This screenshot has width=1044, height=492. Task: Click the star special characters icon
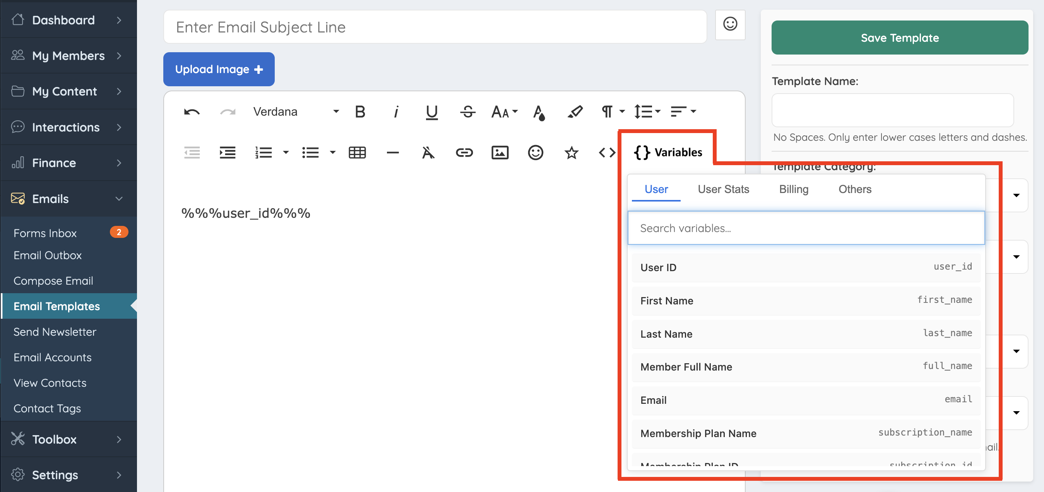point(571,153)
